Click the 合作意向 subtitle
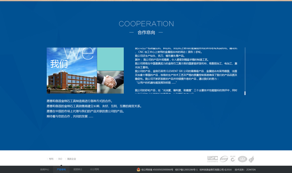 [x=146, y=32]
